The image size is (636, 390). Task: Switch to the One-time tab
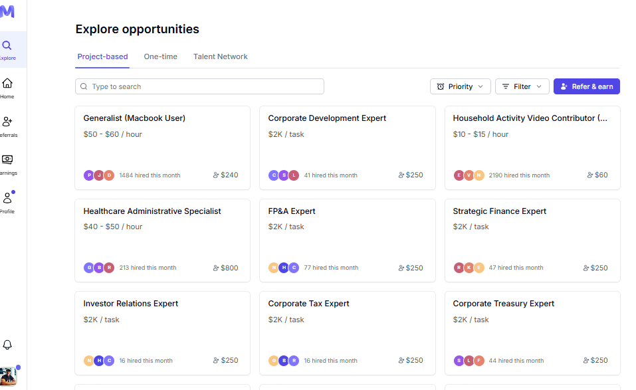coord(161,56)
